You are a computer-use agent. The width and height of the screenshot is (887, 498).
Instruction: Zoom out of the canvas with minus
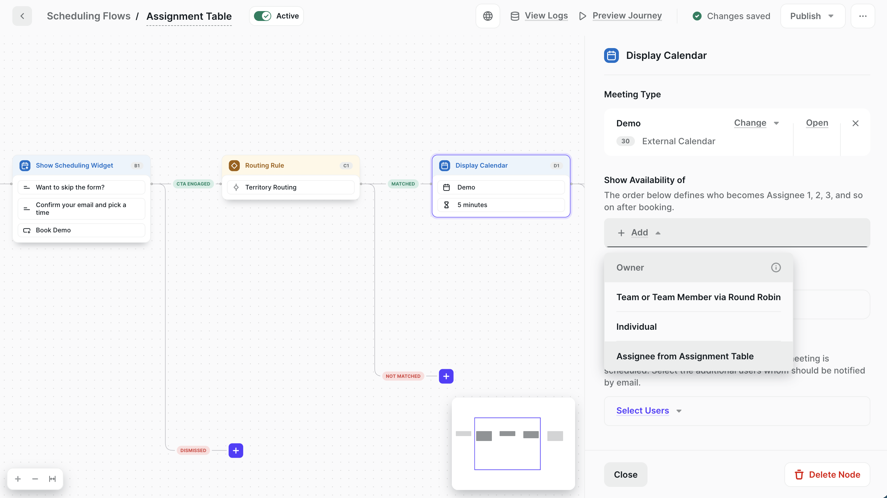point(35,479)
